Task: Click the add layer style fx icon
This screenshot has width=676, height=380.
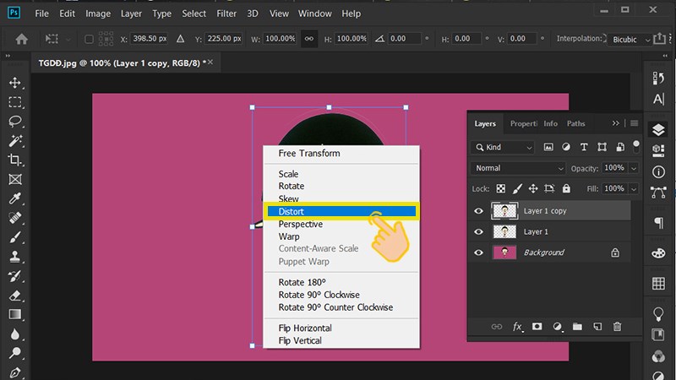Action: 516,327
